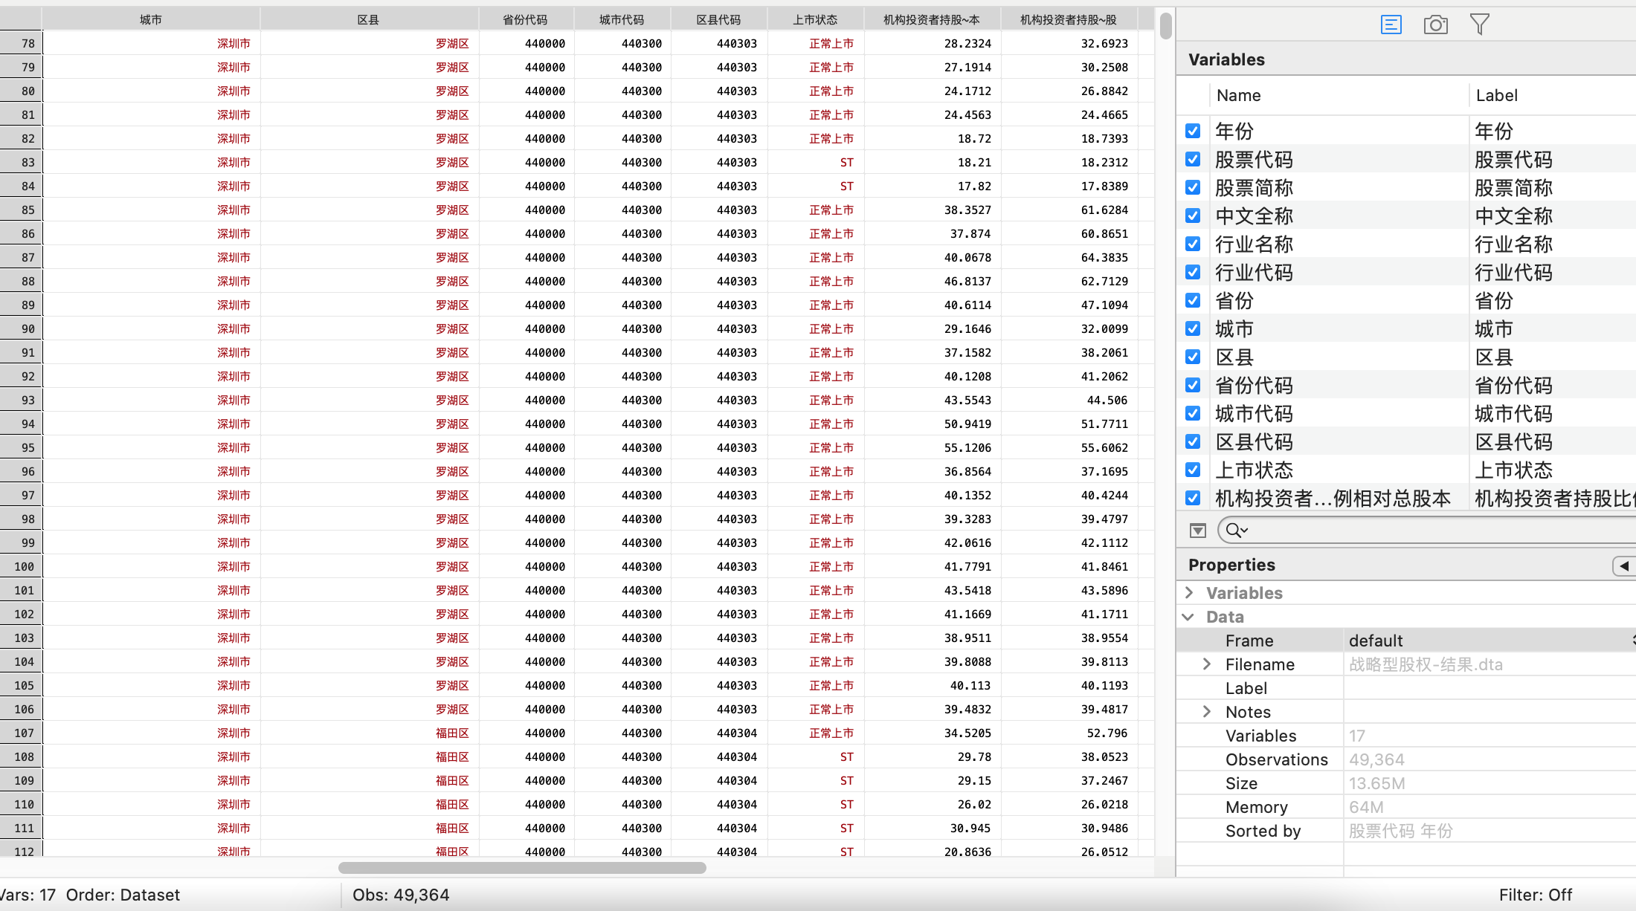This screenshot has height=911, width=1636.
Task: Click the camera snapshot icon
Action: pos(1435,25)
